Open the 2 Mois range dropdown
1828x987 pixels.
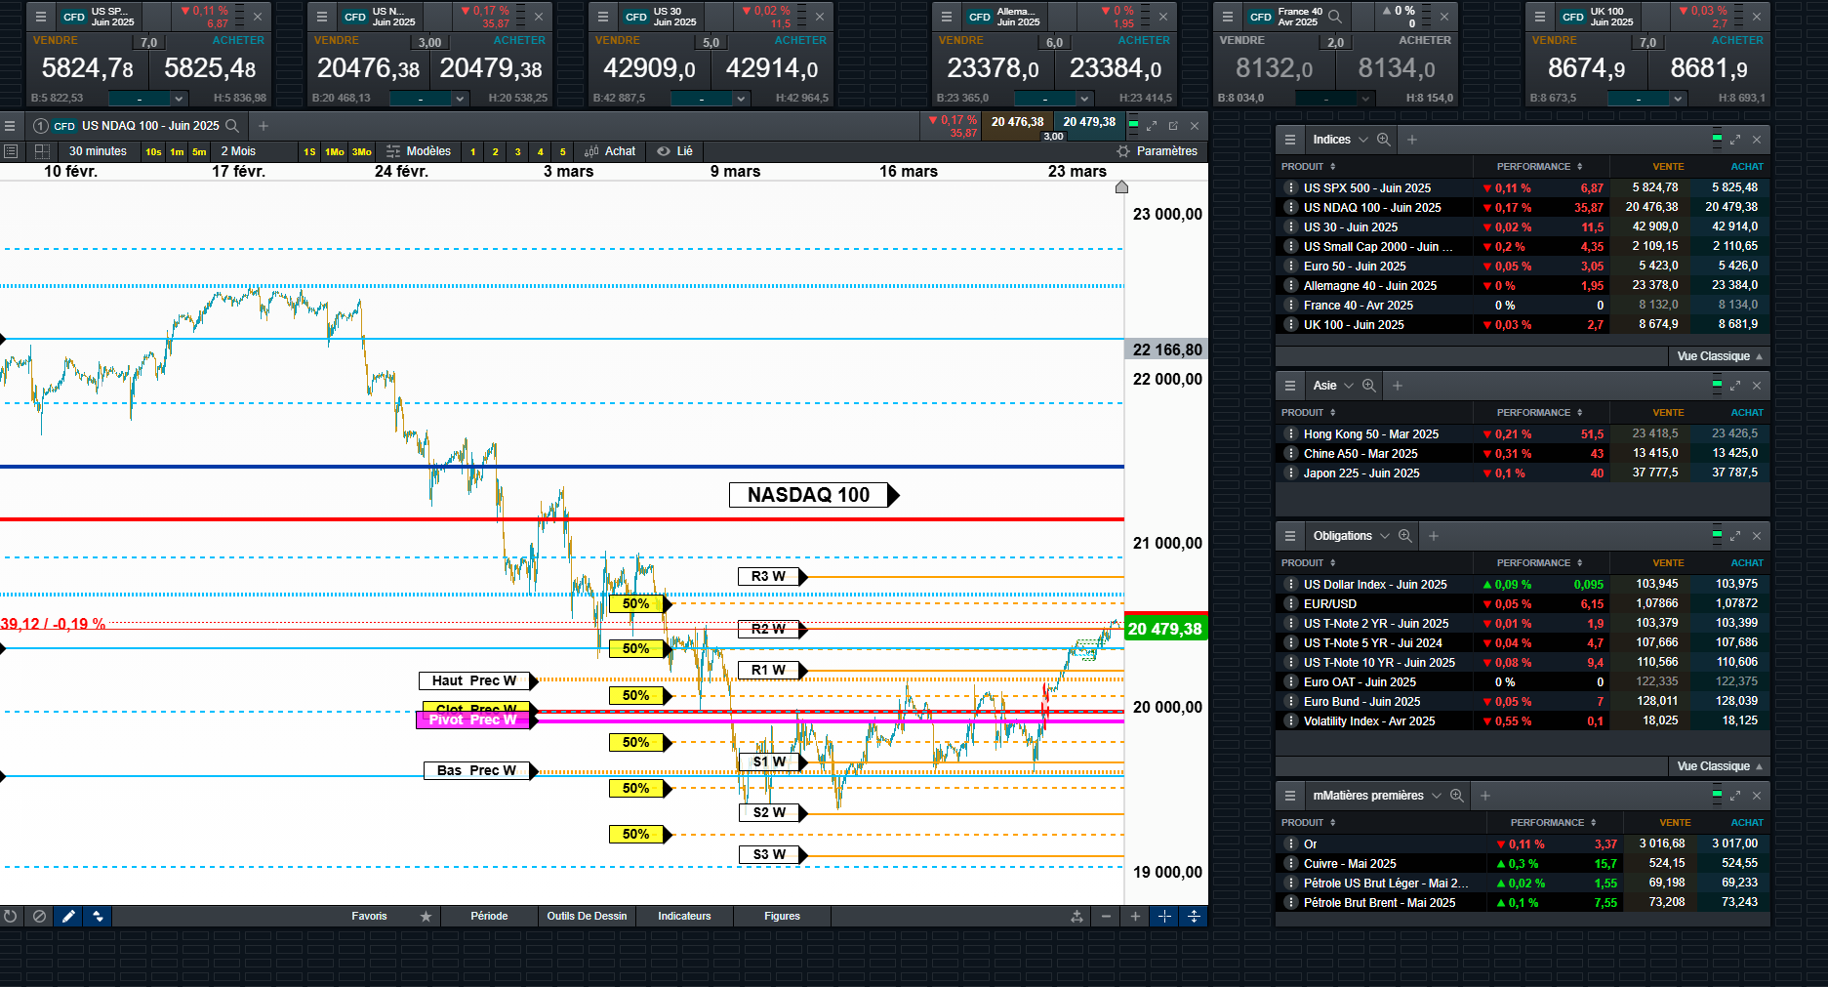click(238, 151)
